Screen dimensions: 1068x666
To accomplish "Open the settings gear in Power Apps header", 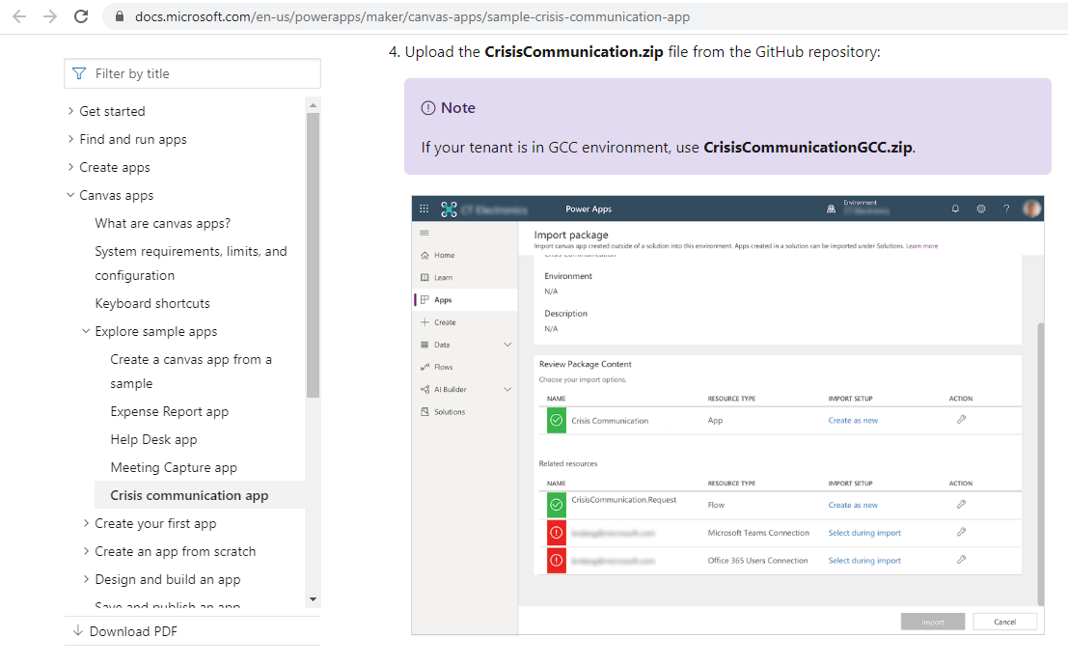I will coord(981,208).
